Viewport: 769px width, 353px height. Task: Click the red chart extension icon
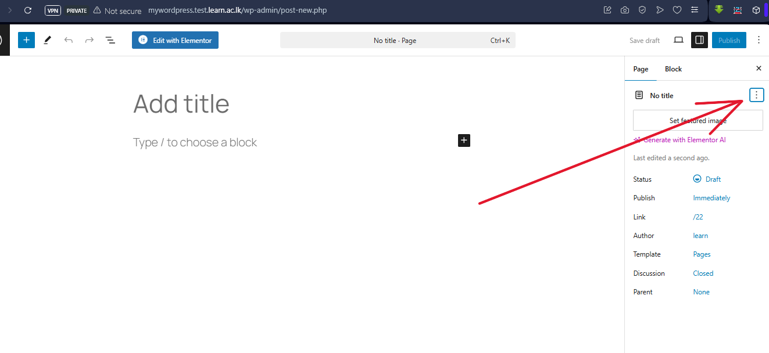coord(738,10)
